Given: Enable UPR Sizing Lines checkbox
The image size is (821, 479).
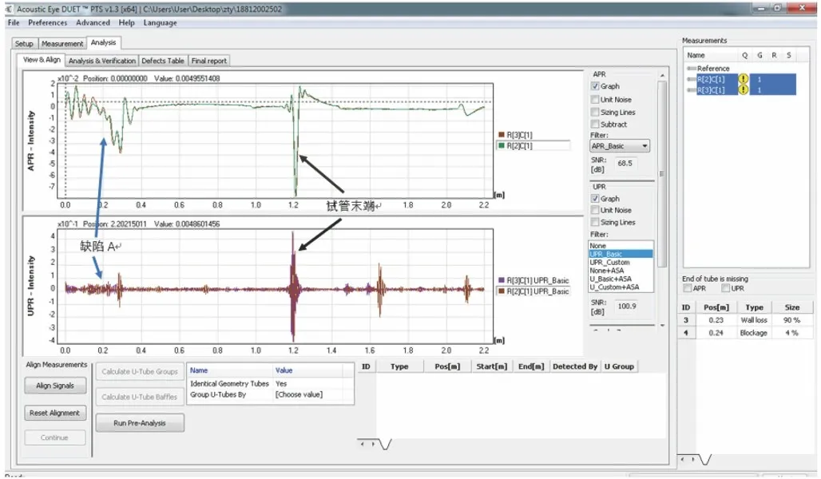Looking at the screenshot, I should (x=594, y=223).
